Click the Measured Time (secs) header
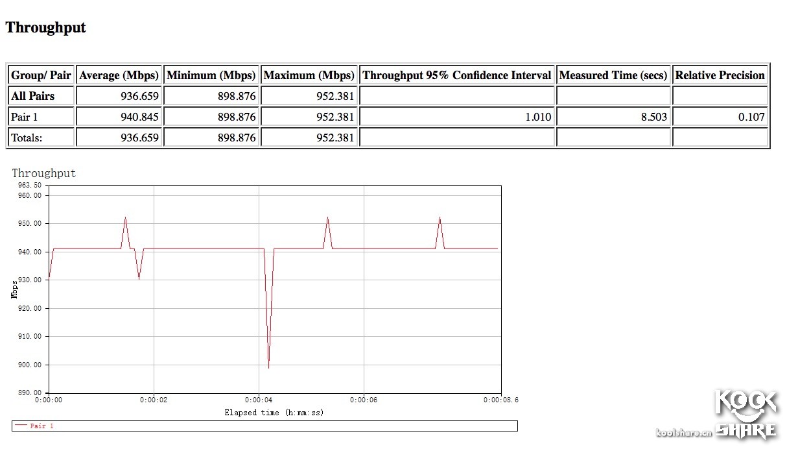The height and width of the screenshot is (449, 787). tap(613, 75)
